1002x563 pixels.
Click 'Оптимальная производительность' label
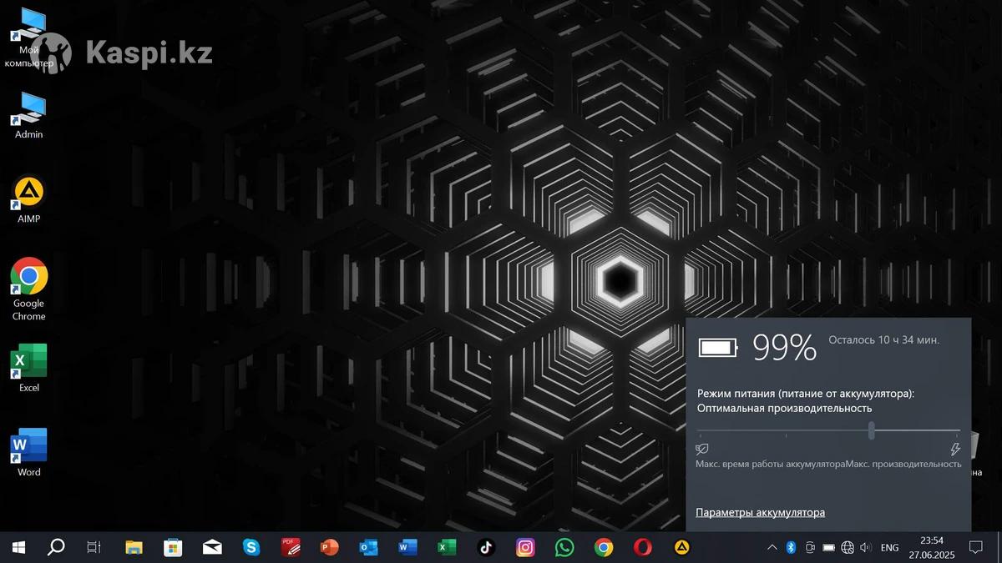click(784, 408)
